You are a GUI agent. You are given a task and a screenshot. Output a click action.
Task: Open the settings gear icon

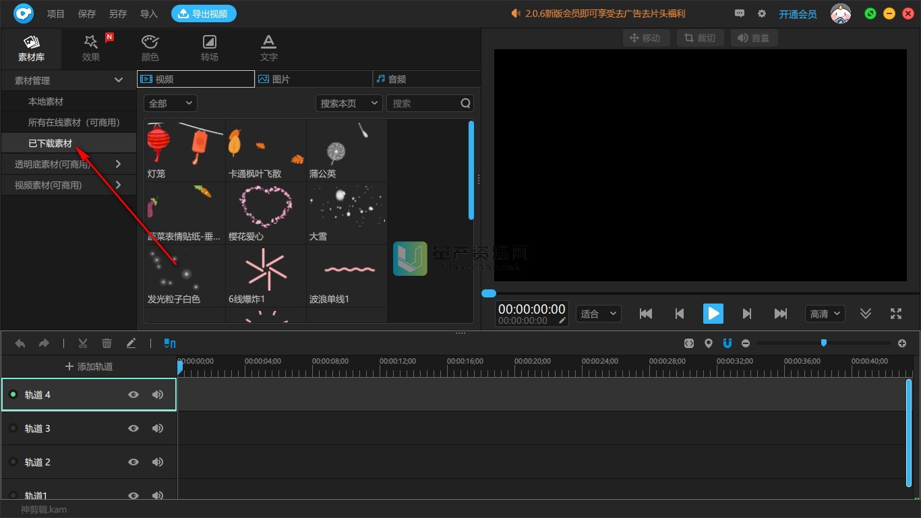pyautogui.click(x=762, y=13)
